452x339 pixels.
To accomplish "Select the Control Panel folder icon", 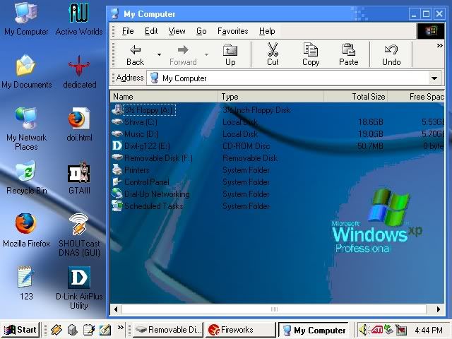I will coord(117,182).
